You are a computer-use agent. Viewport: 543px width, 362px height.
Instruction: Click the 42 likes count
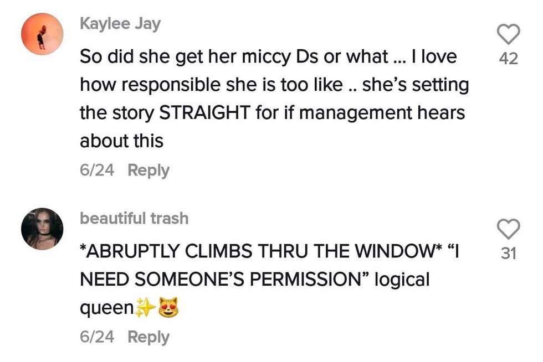pyautogui.click(x=508, y=59)
